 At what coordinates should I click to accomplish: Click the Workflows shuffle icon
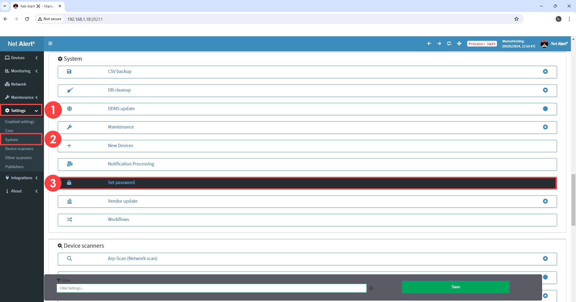69,219
